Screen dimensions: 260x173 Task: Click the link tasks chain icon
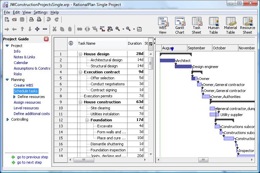click(x=80, y=29)
